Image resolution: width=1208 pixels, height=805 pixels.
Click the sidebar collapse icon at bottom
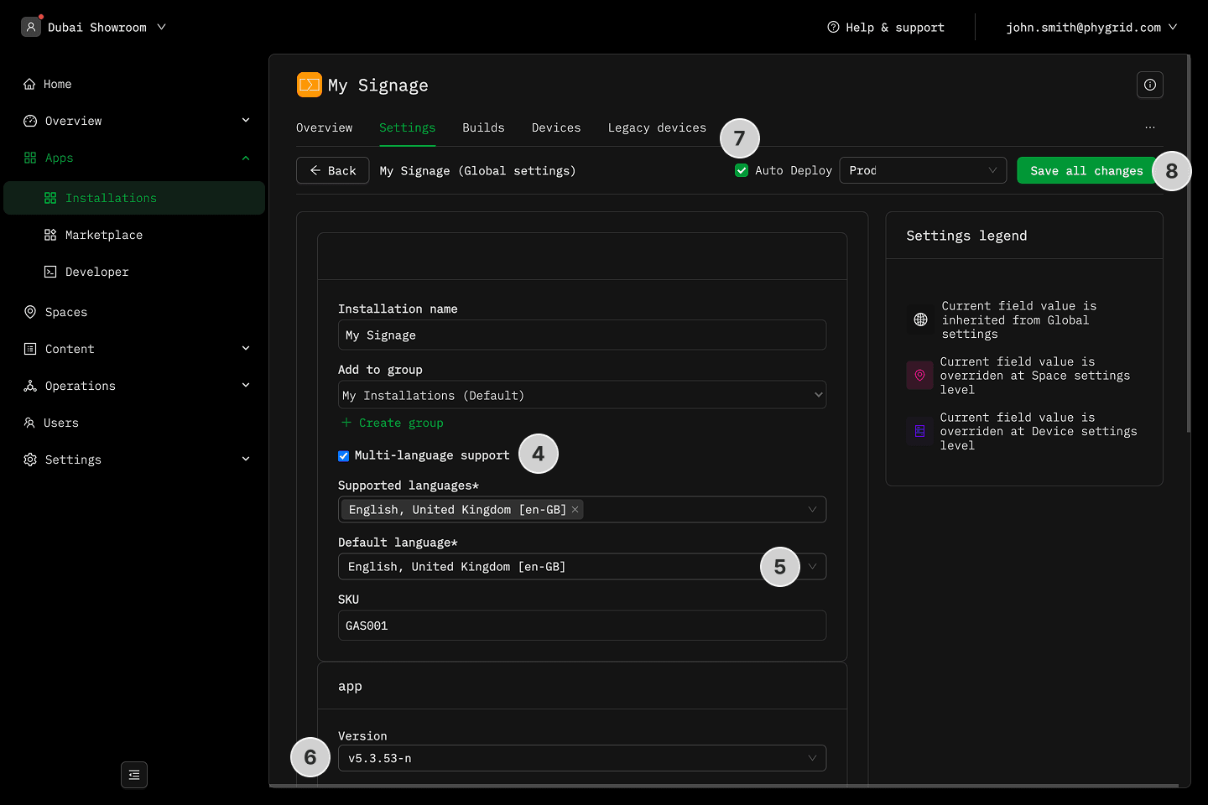point(134,775)
